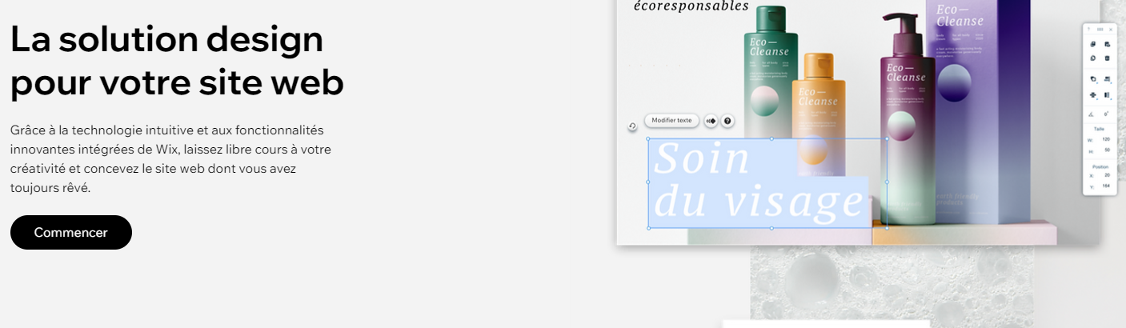The image size is (1126, 328).
Task: Click the Y position field showing 164
Action: [1106, 186]
